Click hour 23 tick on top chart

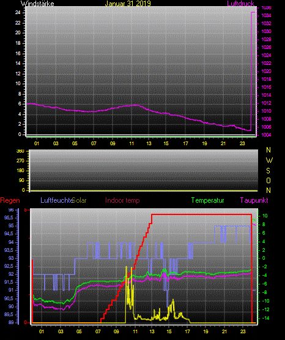(x=242, y=143)
